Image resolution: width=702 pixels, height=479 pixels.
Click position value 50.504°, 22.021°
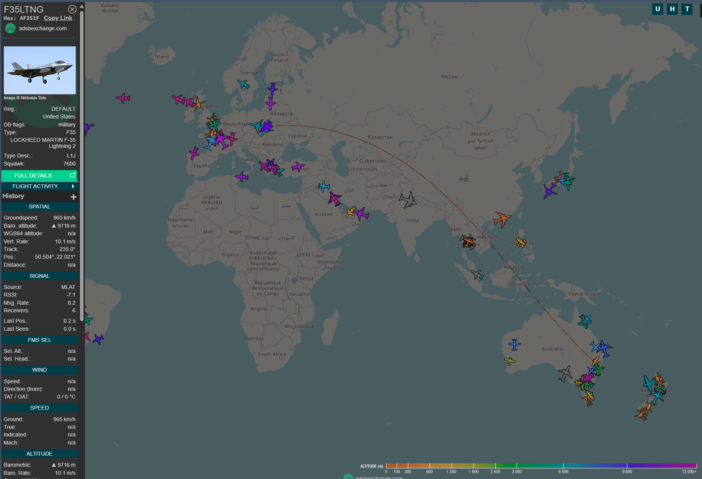point(55,257)
